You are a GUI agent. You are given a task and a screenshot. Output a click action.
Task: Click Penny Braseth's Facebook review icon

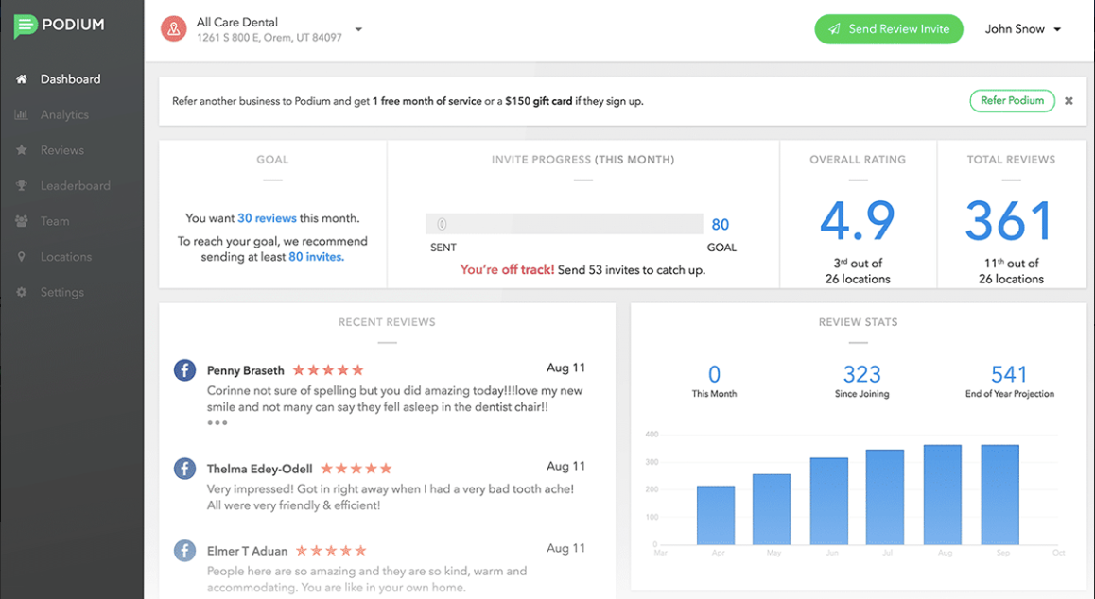click(x=184, y=370)
